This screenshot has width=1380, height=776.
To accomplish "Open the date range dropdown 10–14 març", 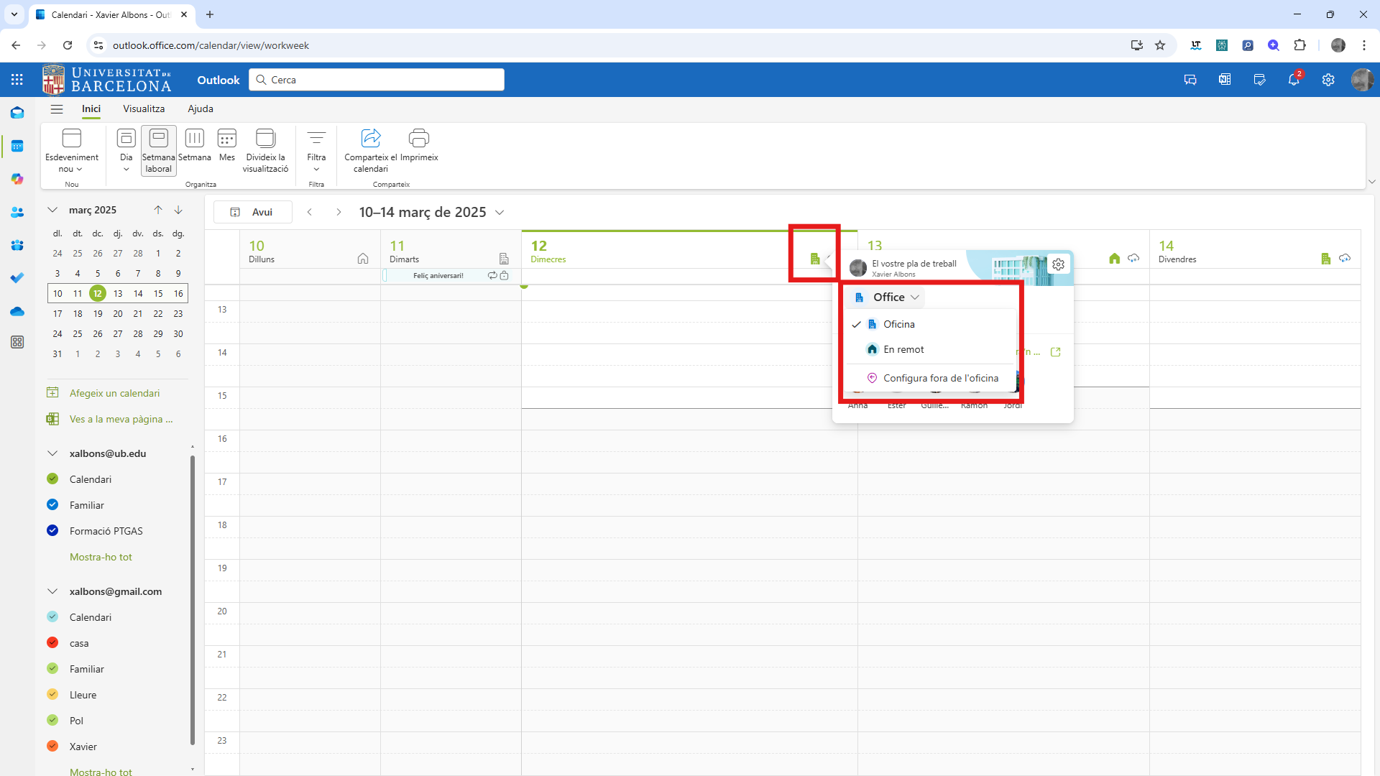I will pos(500,213).
